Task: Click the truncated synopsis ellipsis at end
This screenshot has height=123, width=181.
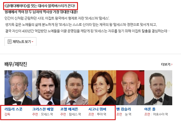Action: 169,31
